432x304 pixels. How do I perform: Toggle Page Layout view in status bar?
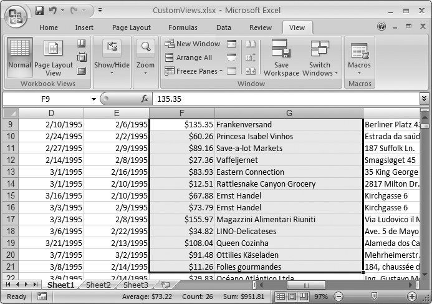coord(293,297)
